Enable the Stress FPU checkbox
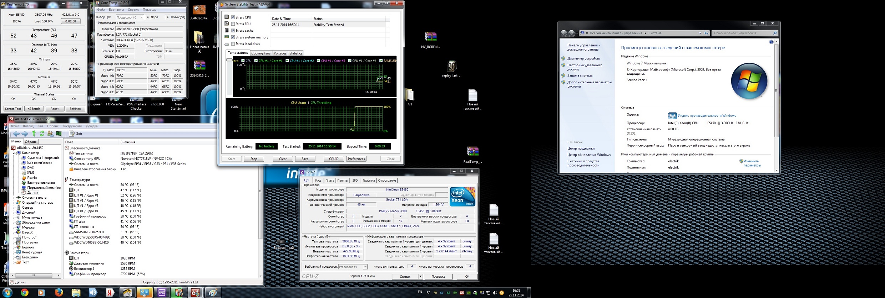The image size is (885, 298). 233,24
